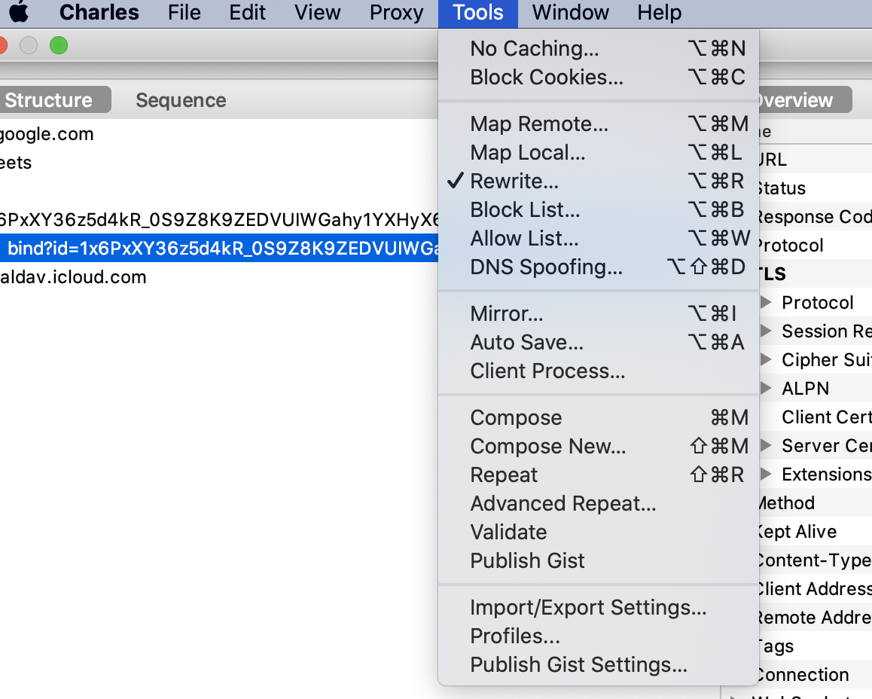This screenshot has height=699, width=872.
Task: Expand the ALPN row arrow
Action: click(767, 389)
